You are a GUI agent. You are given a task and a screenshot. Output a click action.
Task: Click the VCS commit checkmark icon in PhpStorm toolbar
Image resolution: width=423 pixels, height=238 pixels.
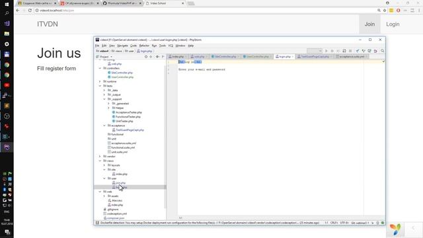click(364, 51)
